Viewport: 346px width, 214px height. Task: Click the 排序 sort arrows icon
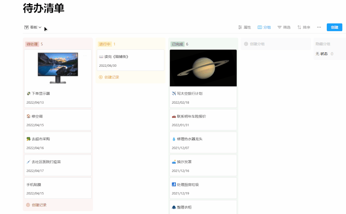tap(299, 27)
